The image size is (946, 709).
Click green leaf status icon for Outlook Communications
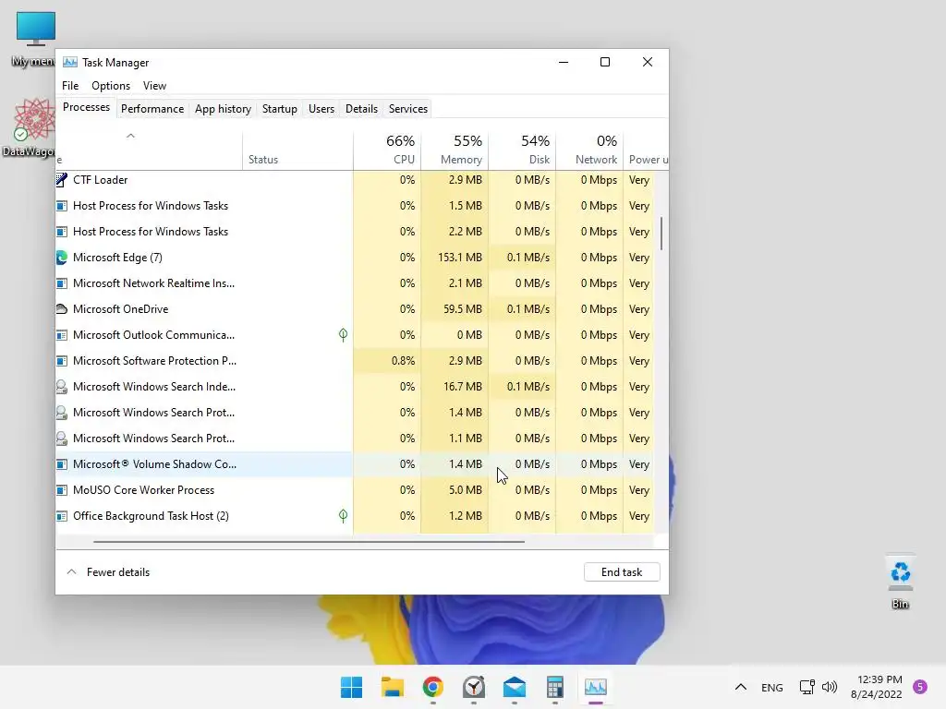tap(343, 334)
